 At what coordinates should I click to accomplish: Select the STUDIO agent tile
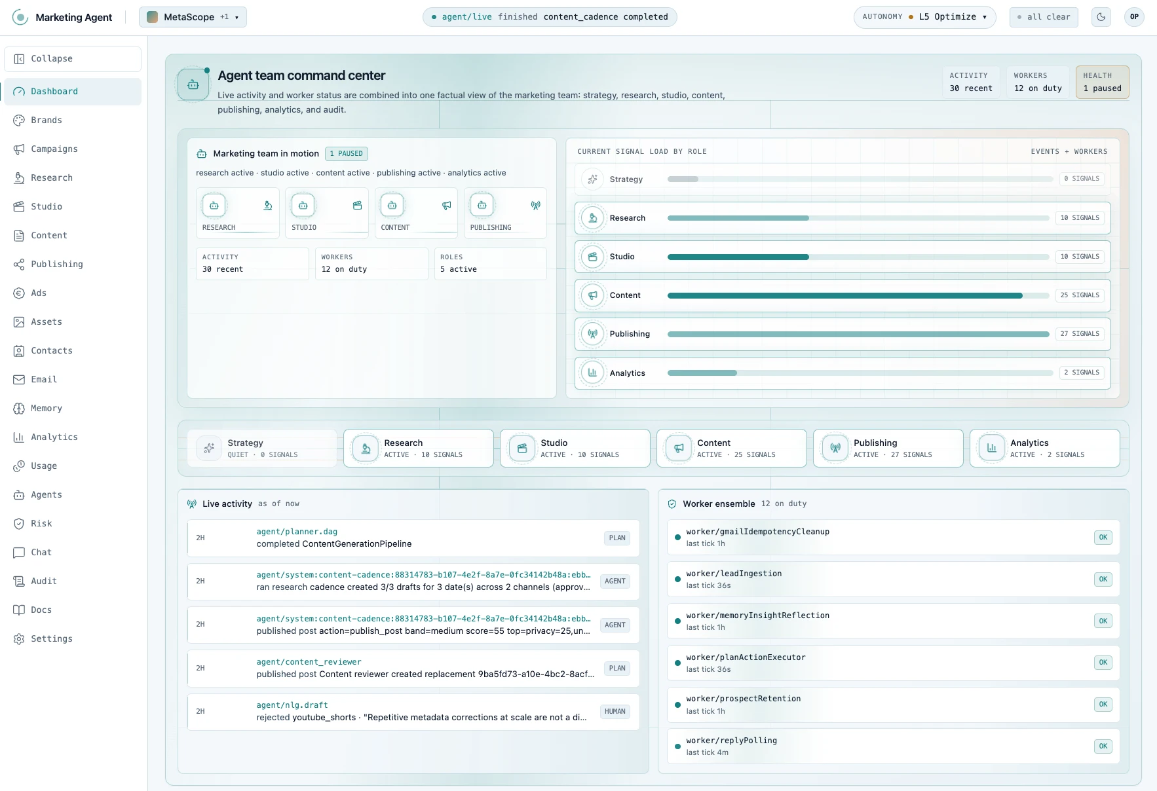tap(327, 213)
